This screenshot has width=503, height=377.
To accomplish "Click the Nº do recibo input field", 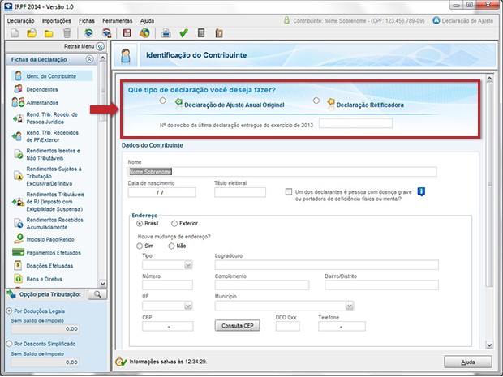I will coord(355,123).
